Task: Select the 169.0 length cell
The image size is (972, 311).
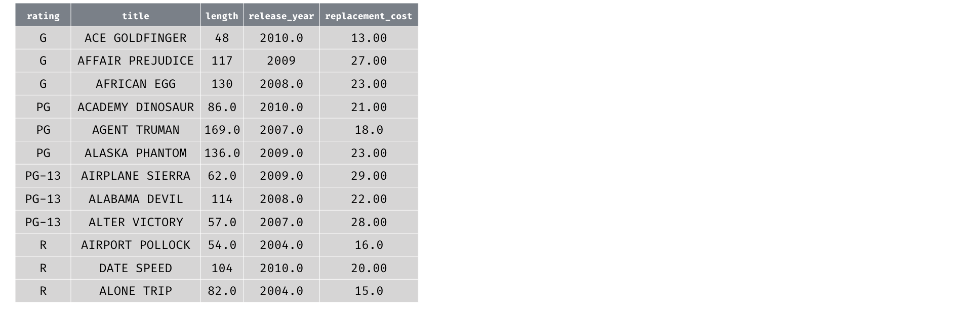Action: (x=222, y=130)
